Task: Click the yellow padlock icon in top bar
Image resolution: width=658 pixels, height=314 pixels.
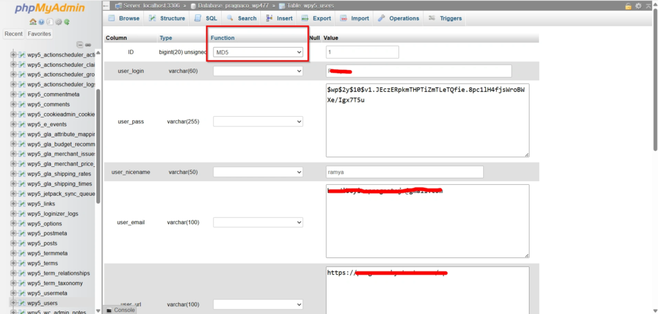Action: pyautogui.click(x=628, y=6)
